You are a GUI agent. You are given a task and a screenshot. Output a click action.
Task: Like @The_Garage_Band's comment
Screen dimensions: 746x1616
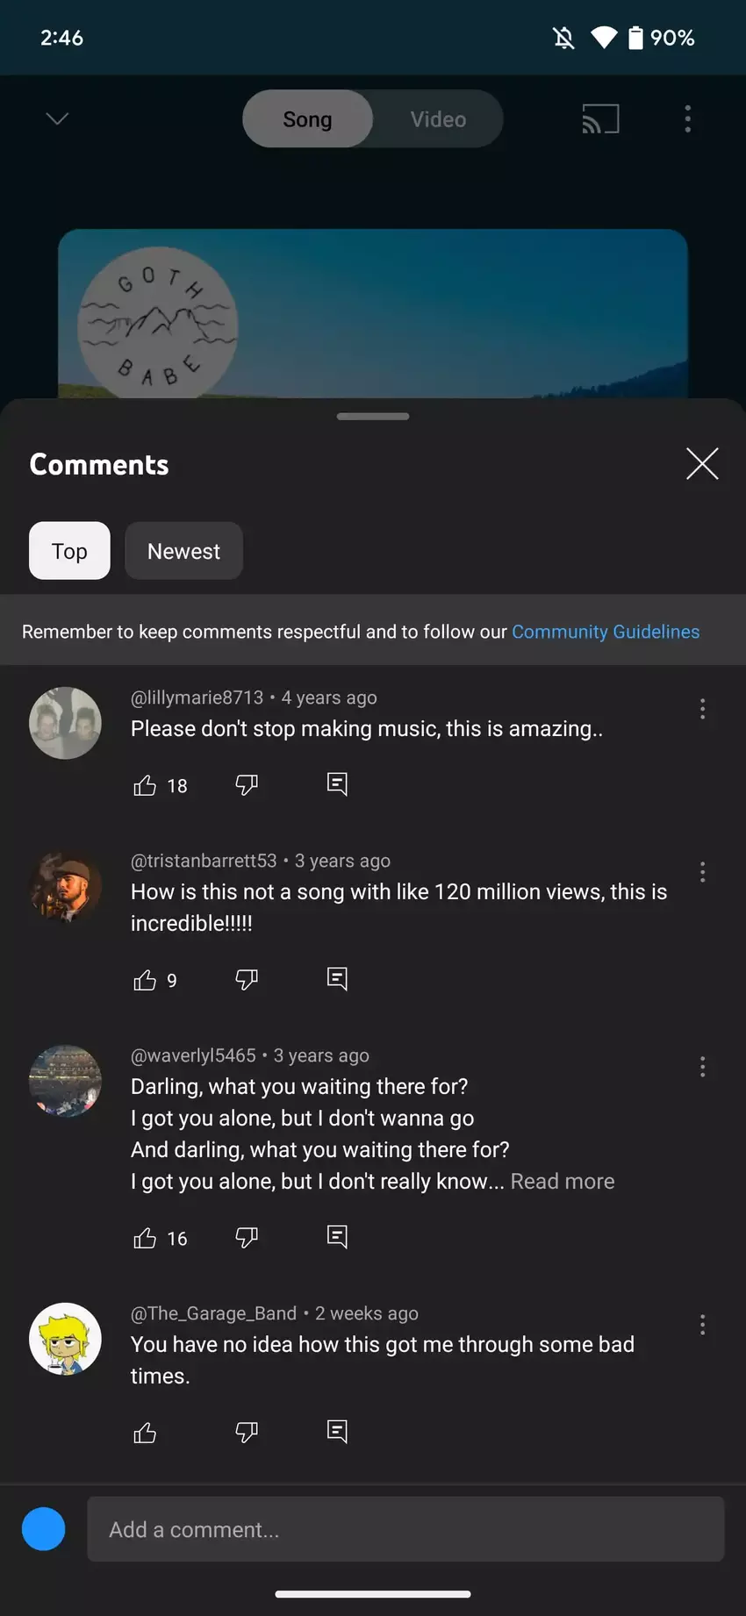(146, 1431)
